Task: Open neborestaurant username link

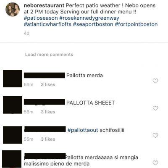Action: (x=44, y=5)
